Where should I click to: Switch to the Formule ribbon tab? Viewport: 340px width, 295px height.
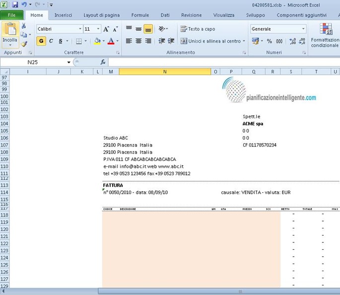(x=140, y=15)
